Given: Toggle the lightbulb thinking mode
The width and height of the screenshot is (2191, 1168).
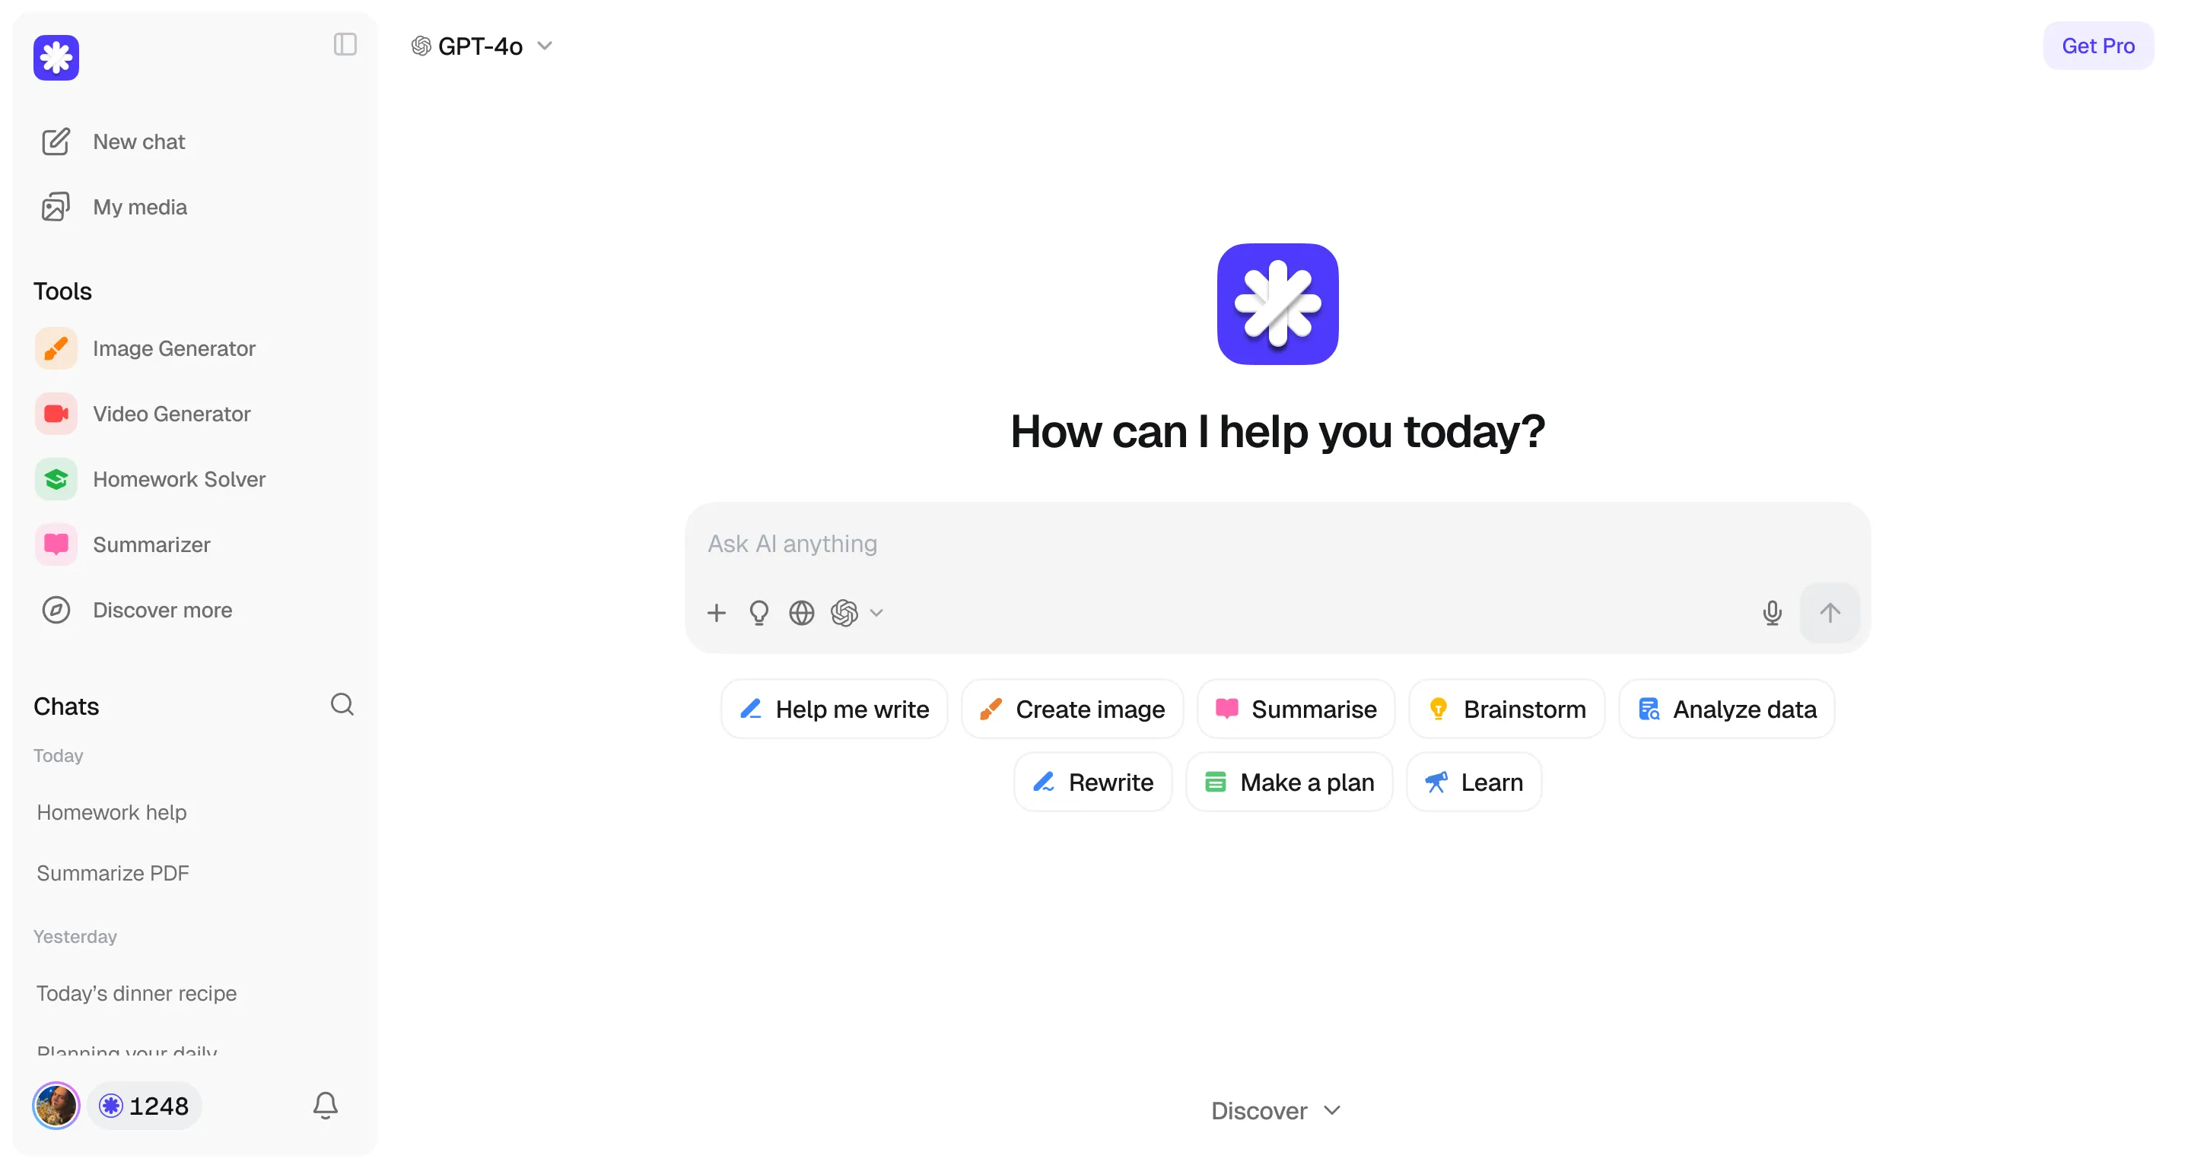Looking at the screenshot, I should point(758,612).
